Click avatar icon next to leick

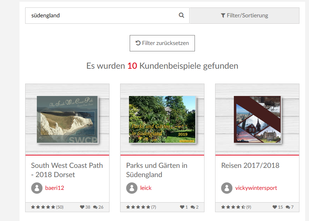(132, 188)
